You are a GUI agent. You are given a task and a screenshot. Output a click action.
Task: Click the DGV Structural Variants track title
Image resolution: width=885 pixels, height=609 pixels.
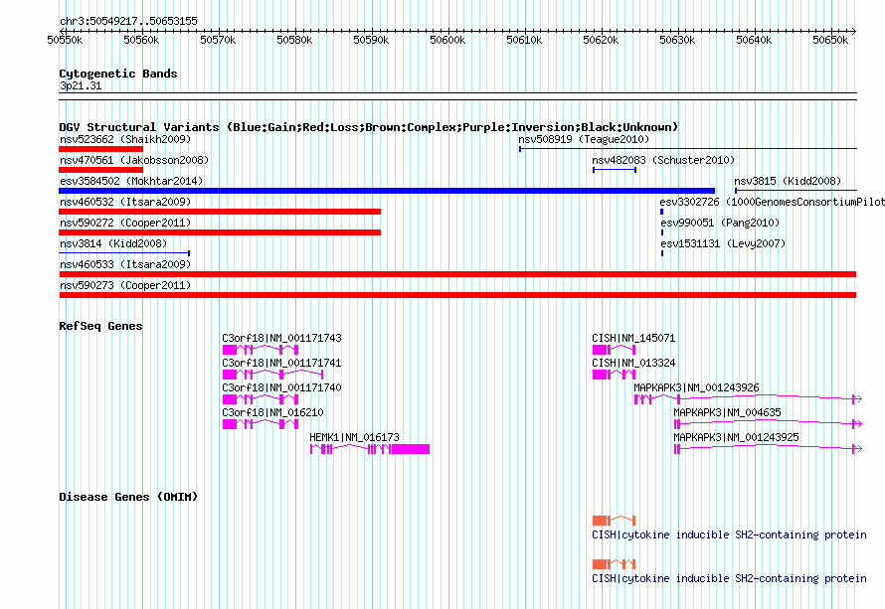[x=368, y=127]
